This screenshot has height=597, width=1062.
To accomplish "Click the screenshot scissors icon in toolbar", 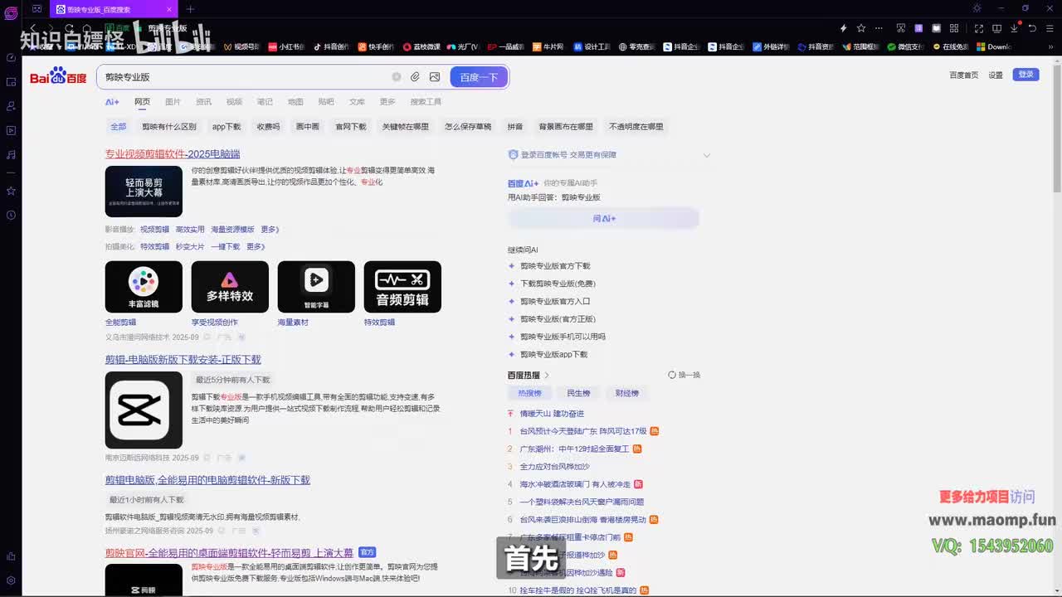I will [901, 28].
